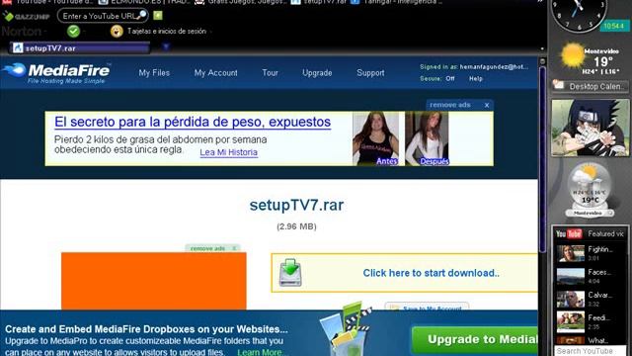
Task: Click the 'Lea Mi Historia' link
Action: pyautogui.click(x=228, y=152)
